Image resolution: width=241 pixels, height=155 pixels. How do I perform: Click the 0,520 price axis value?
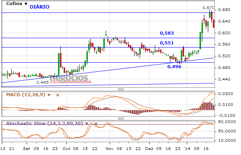click(224, 56)
